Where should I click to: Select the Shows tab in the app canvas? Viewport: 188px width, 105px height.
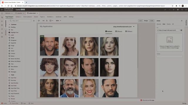[119, 32]
